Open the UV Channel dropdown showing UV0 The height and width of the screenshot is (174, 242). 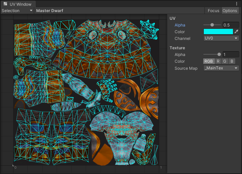(221, 38)
